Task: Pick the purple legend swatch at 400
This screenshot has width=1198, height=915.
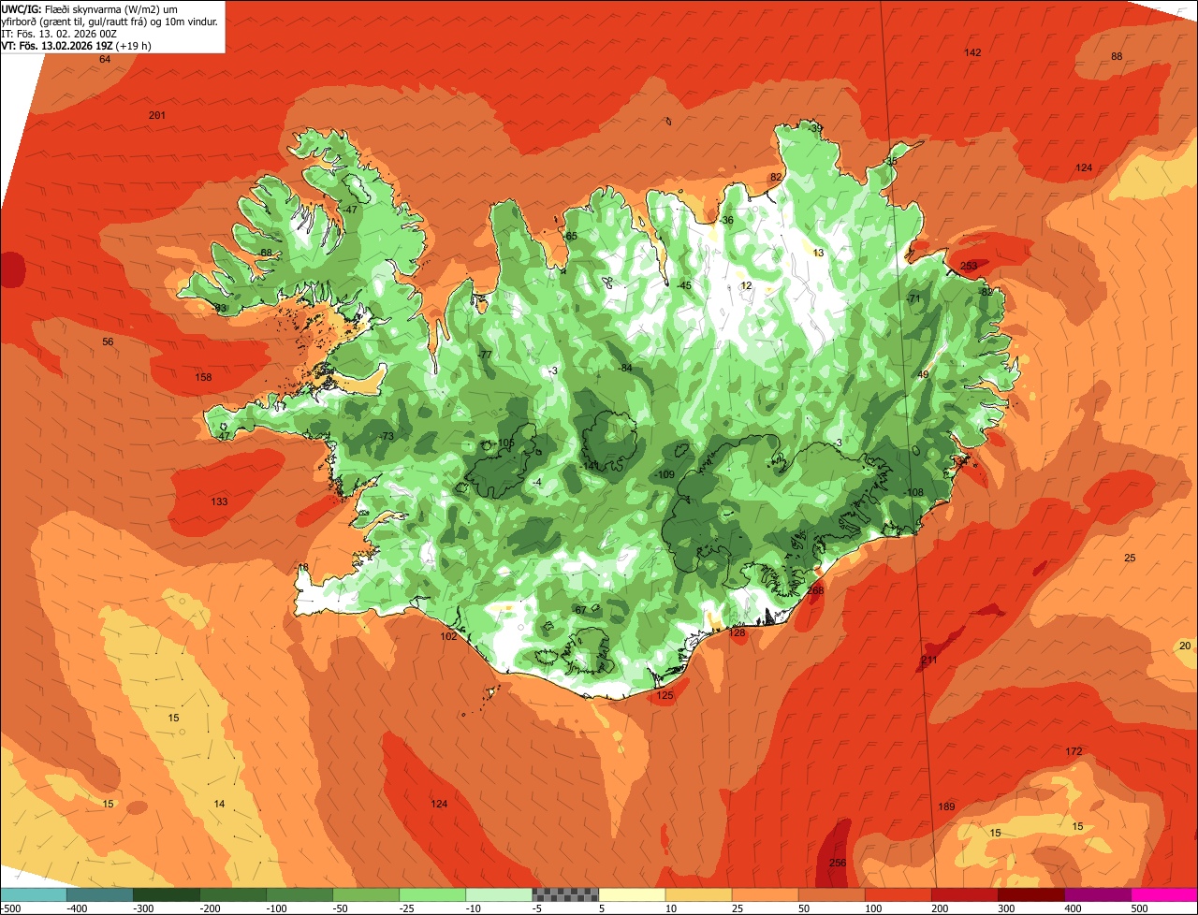Action: click(1098, 894)
